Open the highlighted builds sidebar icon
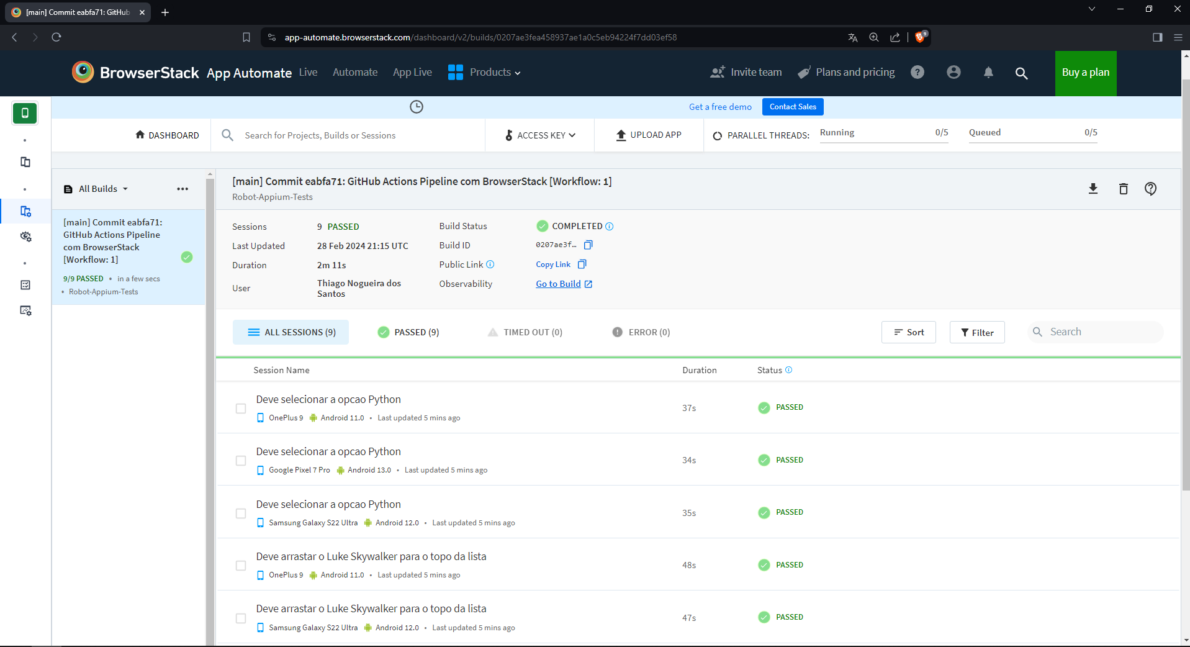Image resolution: width=1190 pixels, height=647 pixels. (25, 211)
